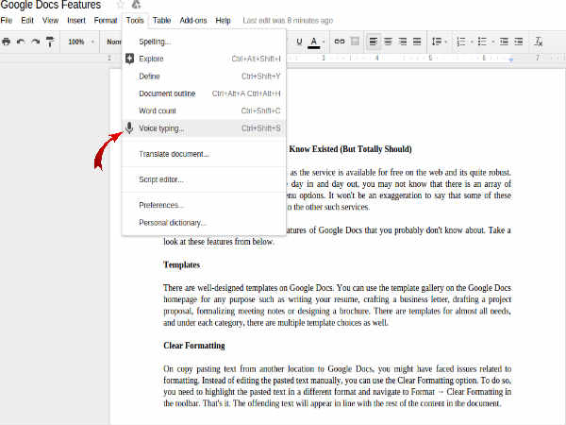
Task: Click the Google Docs Features document title
Action: click(52, 6)
